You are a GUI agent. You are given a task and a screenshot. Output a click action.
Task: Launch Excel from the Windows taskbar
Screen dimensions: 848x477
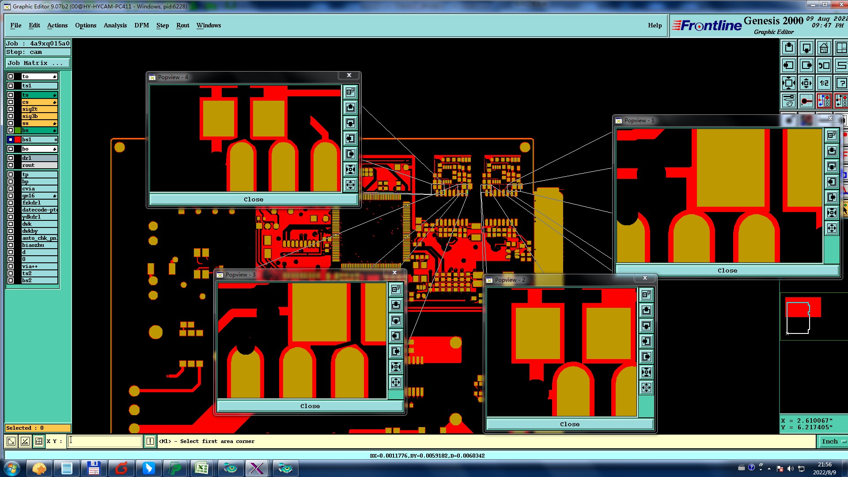point(202,468)
